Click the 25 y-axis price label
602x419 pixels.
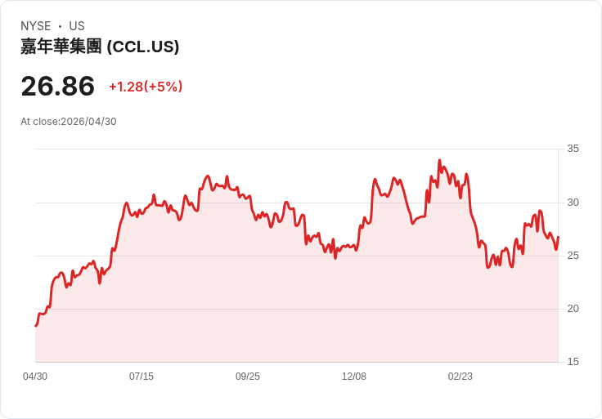coord(573,256)
